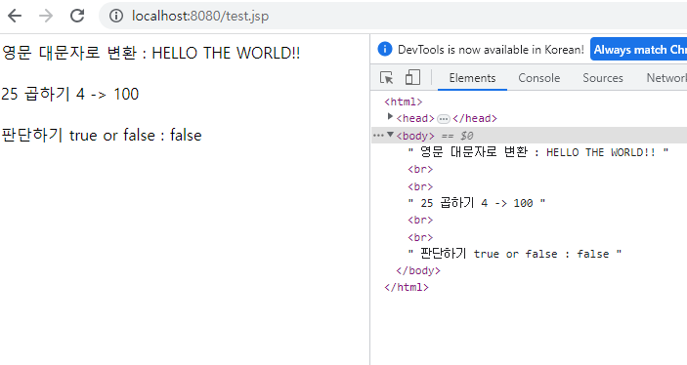The width and height of the screenshot is (687, 365).
Task: Reload the test.jsp page
Action: (77, 16)
